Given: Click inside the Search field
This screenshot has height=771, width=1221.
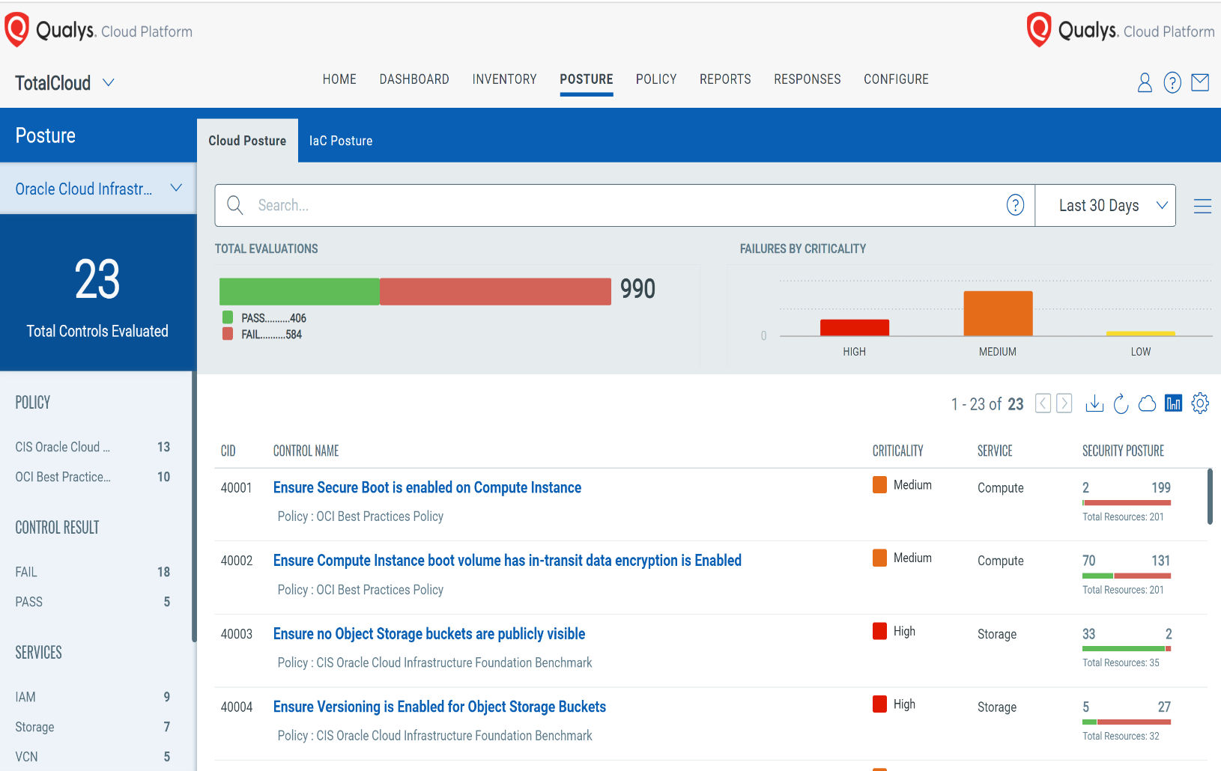Looking at the screenshot, I should click(524, 205).
